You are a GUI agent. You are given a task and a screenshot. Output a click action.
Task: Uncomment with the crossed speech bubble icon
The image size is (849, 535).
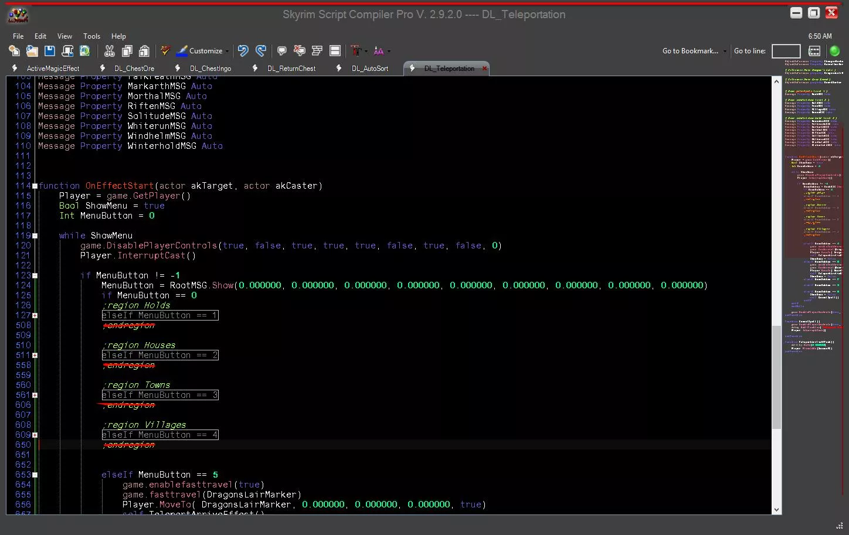tap(300, 51)
